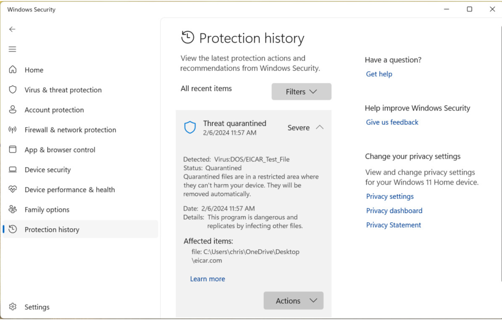Click the quarantine shield icon on the threat entry
502x320 pixels.
pos(190,127)
